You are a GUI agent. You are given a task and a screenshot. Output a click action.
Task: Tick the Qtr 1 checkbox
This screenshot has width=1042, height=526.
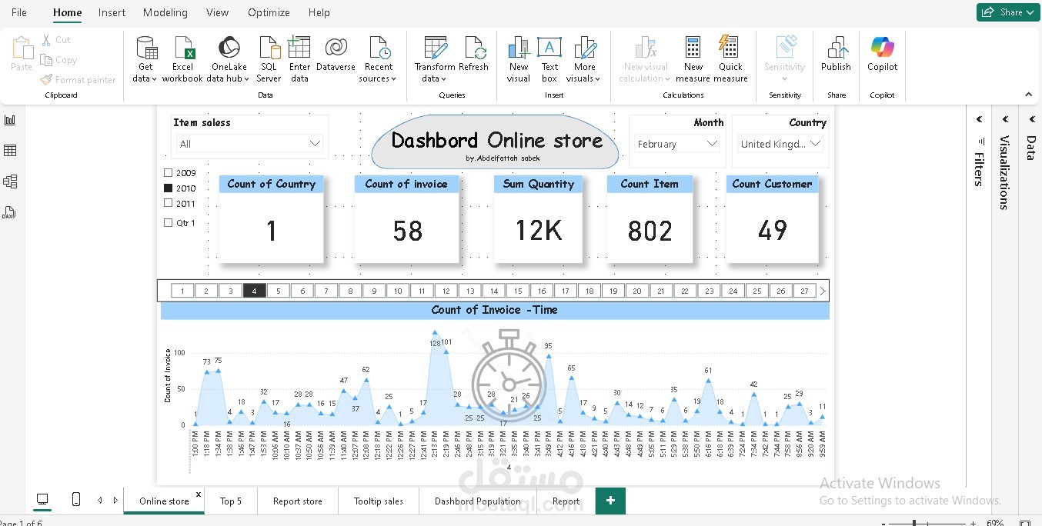click(169, 223)
